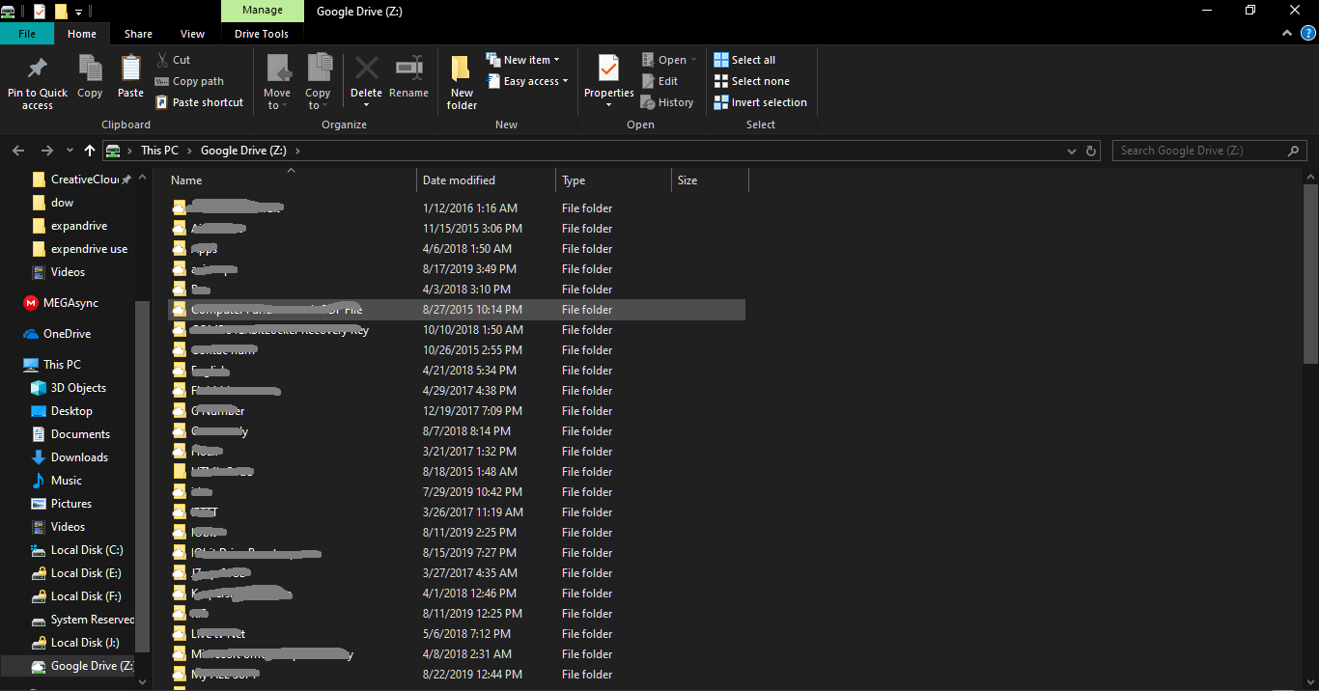Click the Rename icon in Organize group
The image size is (1319, 691).
pyautogui.click(x=408, y=69)
